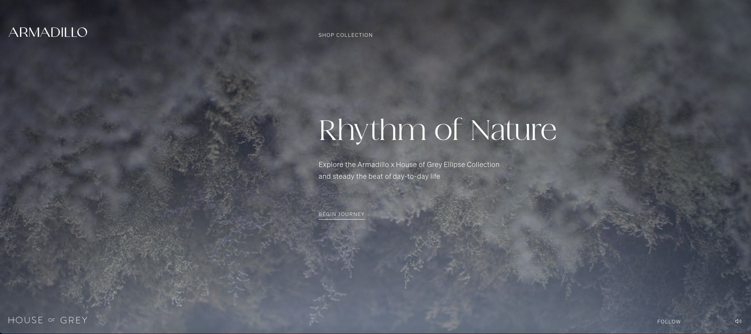This screenshot has width=751, height=334.
Task: Click the word Nature in the headline
Action: (513, 130)
